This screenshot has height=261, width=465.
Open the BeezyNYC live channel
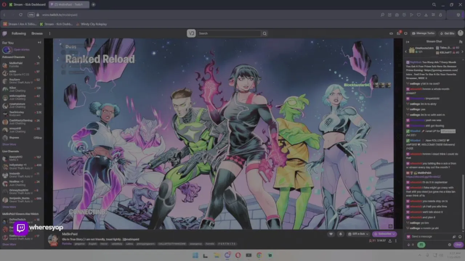tap(22, 158)
